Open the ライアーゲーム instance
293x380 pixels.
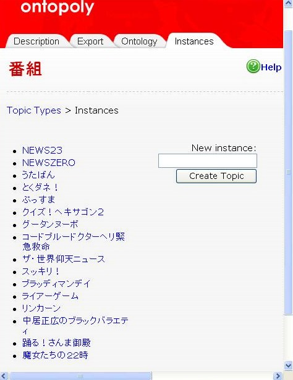pos(50,296)
